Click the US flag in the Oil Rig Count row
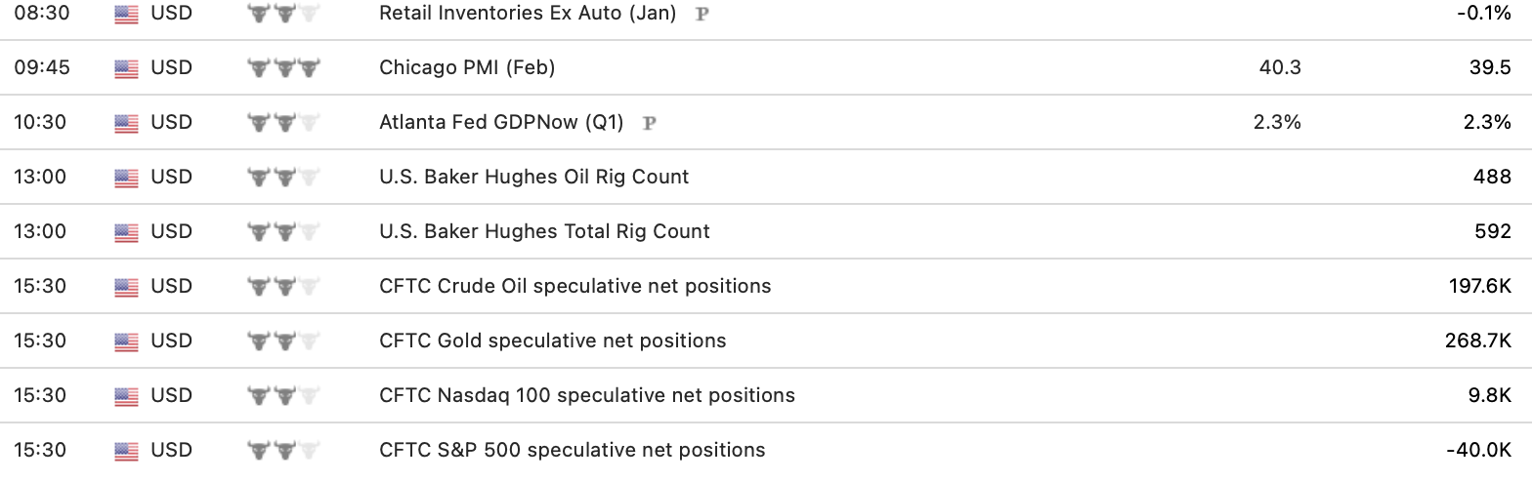 (126, 178)
